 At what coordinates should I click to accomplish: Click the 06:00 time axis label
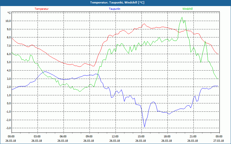64,137
